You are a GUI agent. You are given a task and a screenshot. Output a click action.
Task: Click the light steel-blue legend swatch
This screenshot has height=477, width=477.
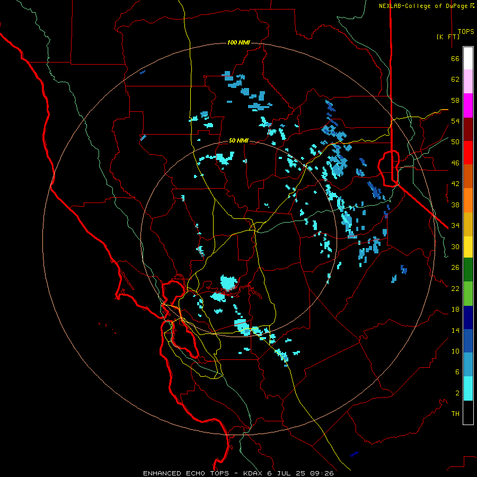[468, 365]
